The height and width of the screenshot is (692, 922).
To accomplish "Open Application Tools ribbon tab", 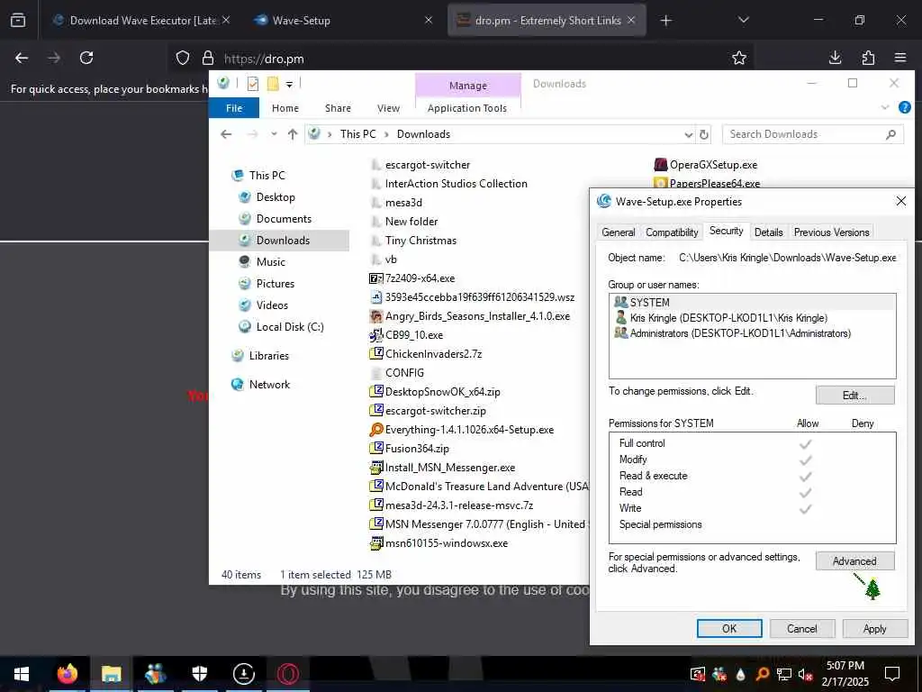I will 467,108.
